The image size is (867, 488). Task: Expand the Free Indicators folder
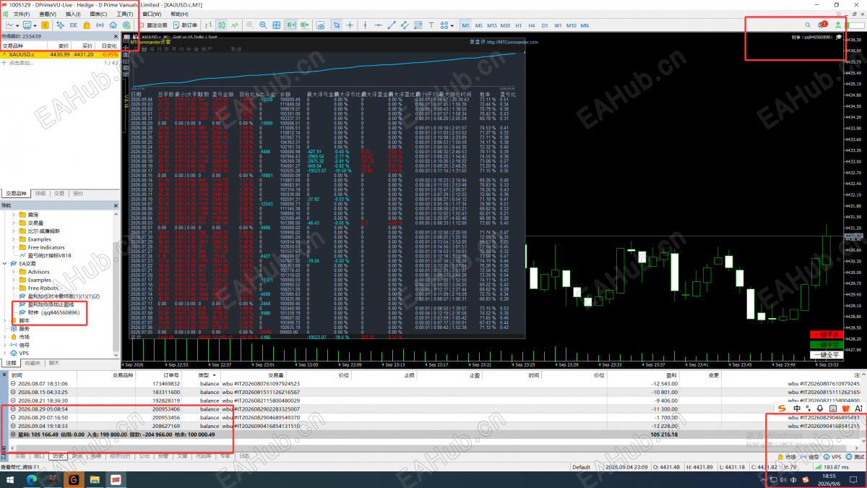point(14,247)
